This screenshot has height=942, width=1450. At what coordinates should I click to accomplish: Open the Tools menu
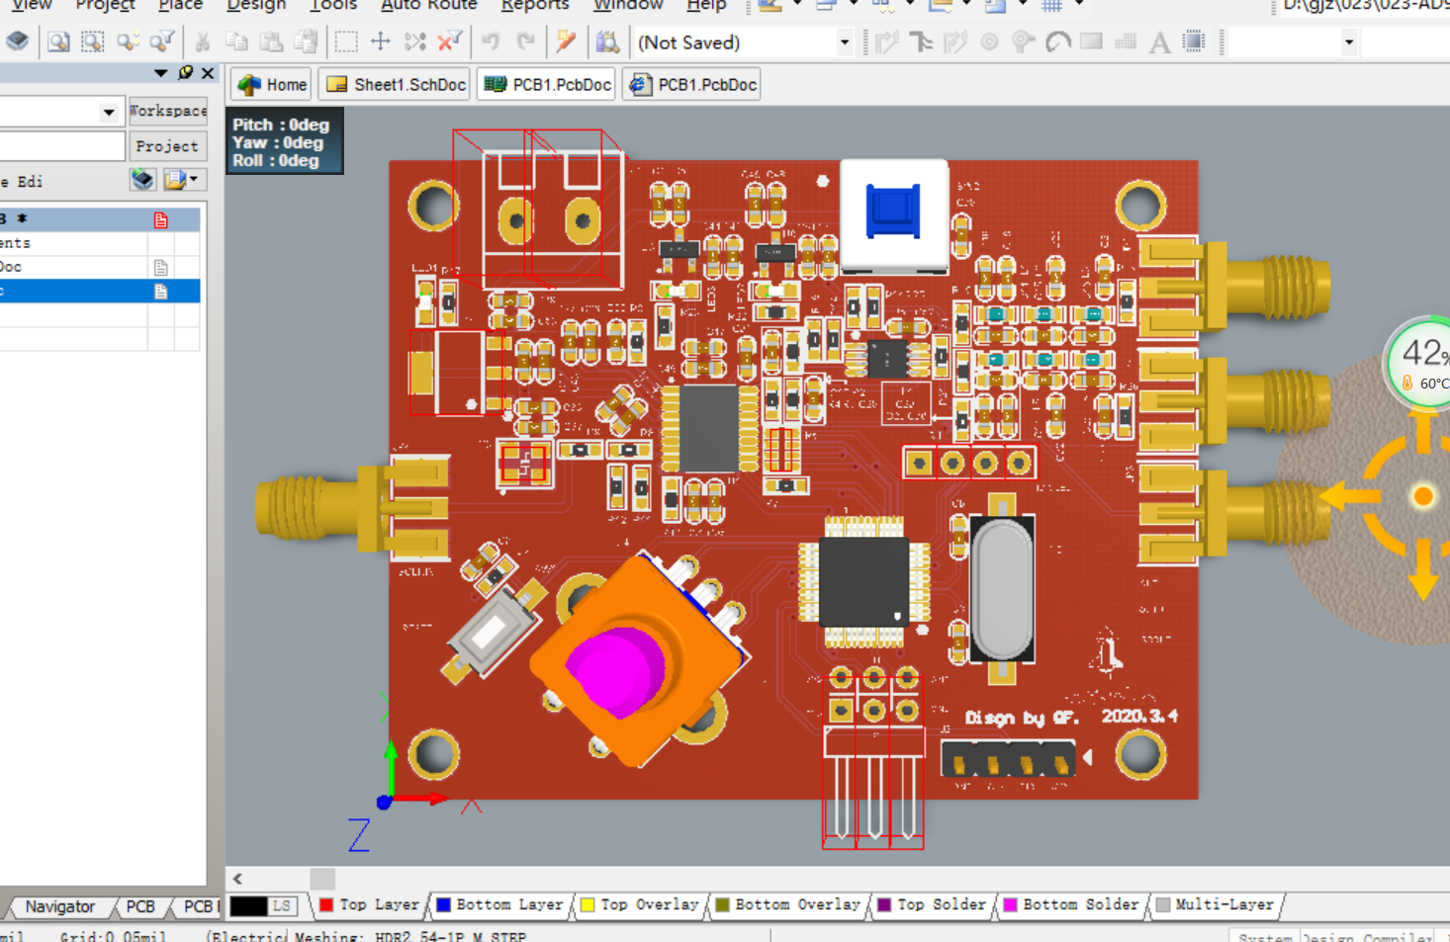tap(333, 5)
